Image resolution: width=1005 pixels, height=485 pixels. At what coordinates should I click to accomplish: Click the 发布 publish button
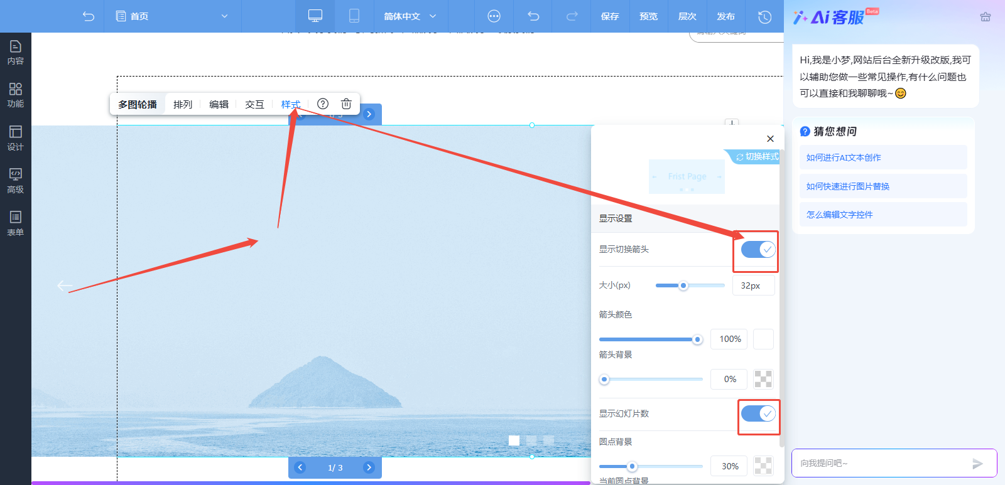pyautogui.click(x=725, y=16)
